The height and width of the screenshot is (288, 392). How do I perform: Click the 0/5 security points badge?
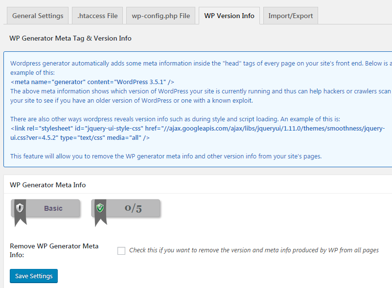(133, 208)
